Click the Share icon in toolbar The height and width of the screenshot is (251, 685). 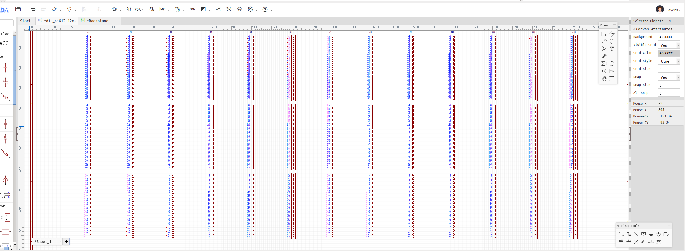coord(218,9)
